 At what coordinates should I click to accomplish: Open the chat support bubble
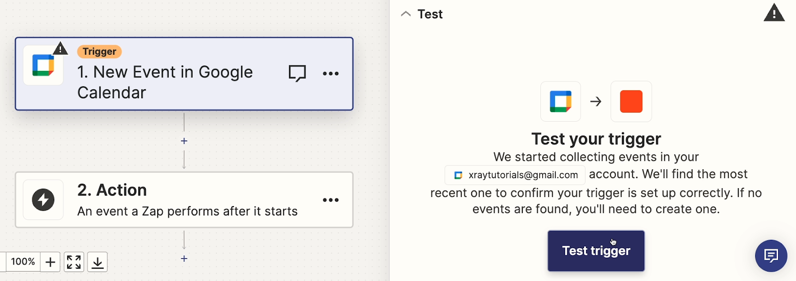(771, 256)
